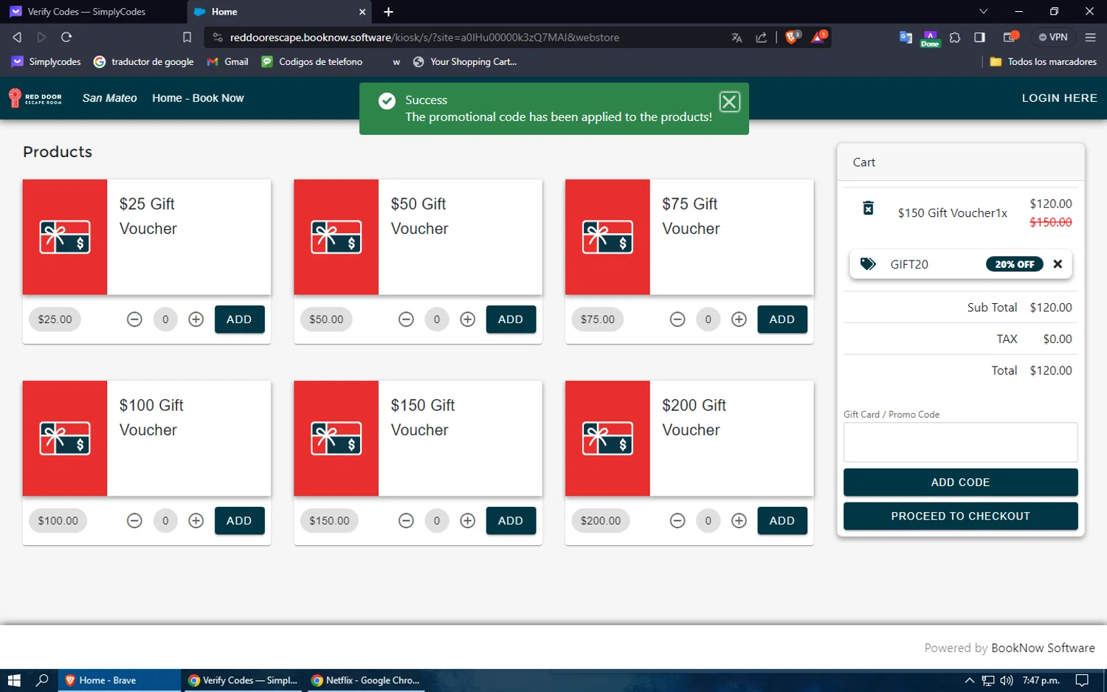The image size is (1107, 692).
Task: Open the Windows Start menu
Action: click(x=13, y=680)
